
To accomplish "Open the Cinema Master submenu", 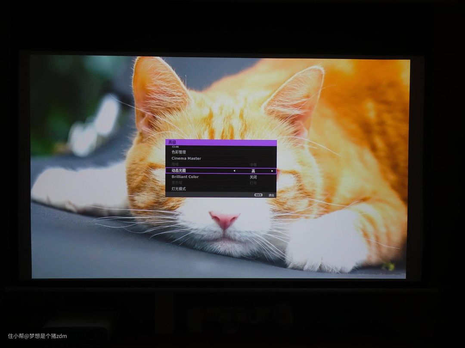I will (186, 159).
